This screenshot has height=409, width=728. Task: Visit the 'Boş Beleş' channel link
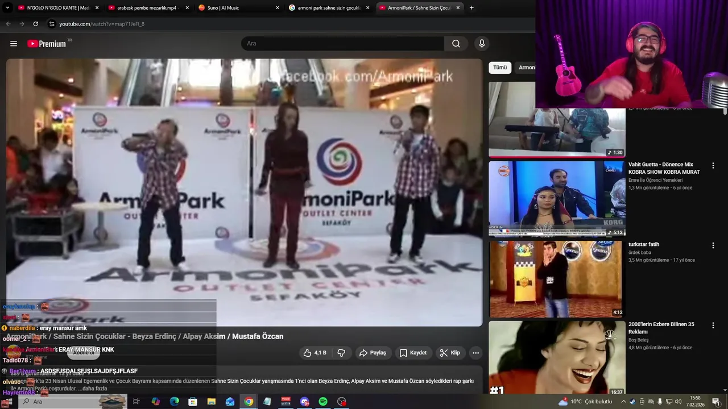(x=638, y=340)
